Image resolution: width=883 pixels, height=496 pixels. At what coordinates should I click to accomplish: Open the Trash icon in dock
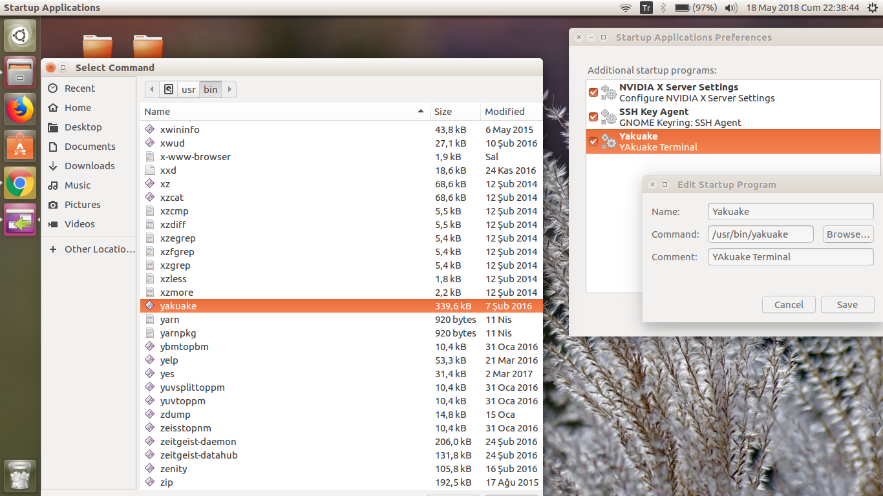(20, 476)
